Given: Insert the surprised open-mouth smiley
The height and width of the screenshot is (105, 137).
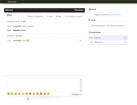Looking at the screenshot, I should tap(23, 94).
